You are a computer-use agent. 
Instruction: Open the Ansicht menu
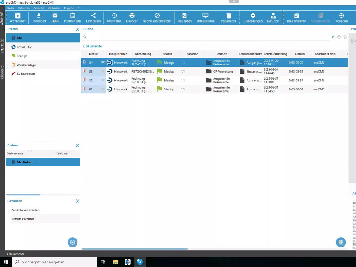[x=39, y=8]
